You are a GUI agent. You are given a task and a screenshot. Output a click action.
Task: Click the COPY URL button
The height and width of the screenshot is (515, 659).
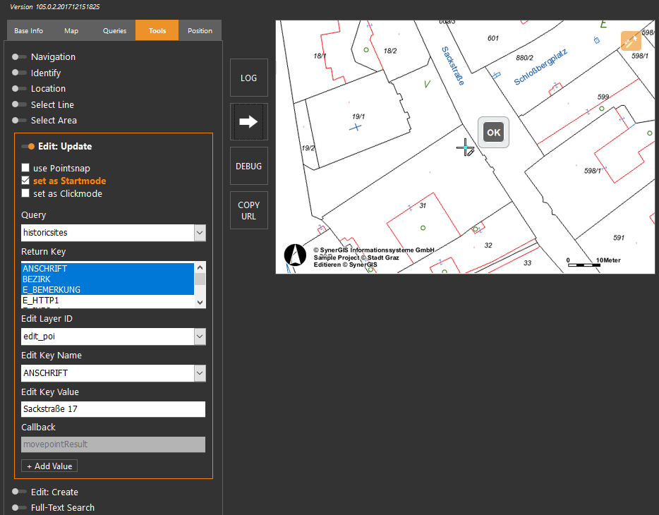pos(248,210)
